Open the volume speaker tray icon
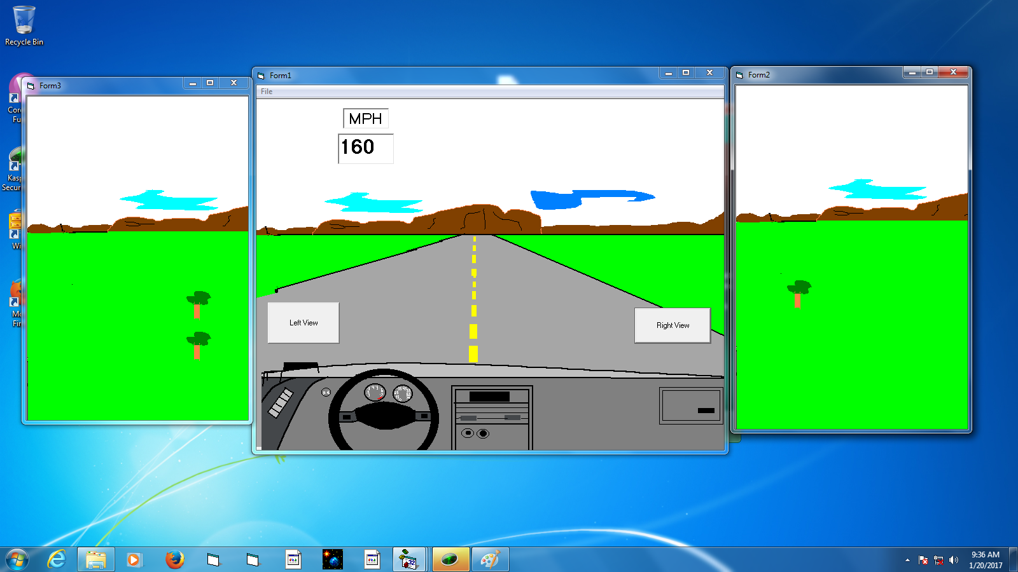The image size is (1018, 572). click(953, 560)
